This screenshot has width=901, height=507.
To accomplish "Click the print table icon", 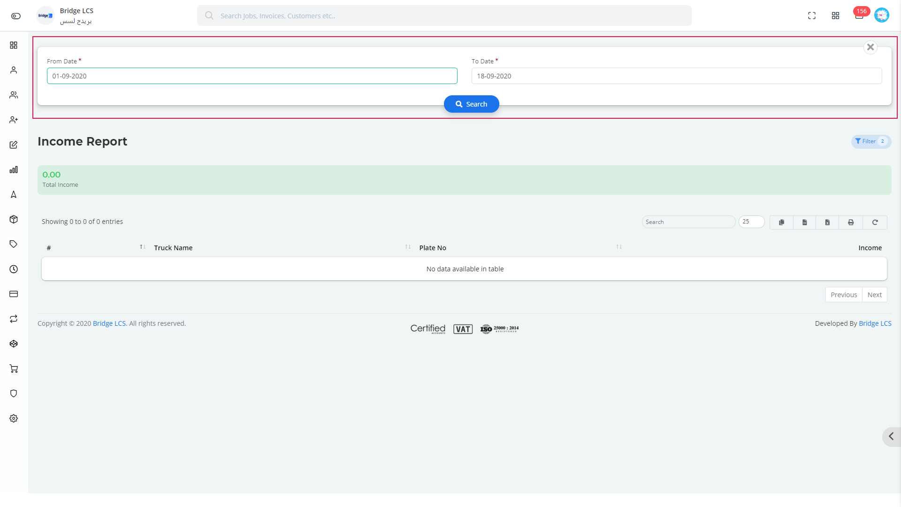I will (x=851, y=222).
